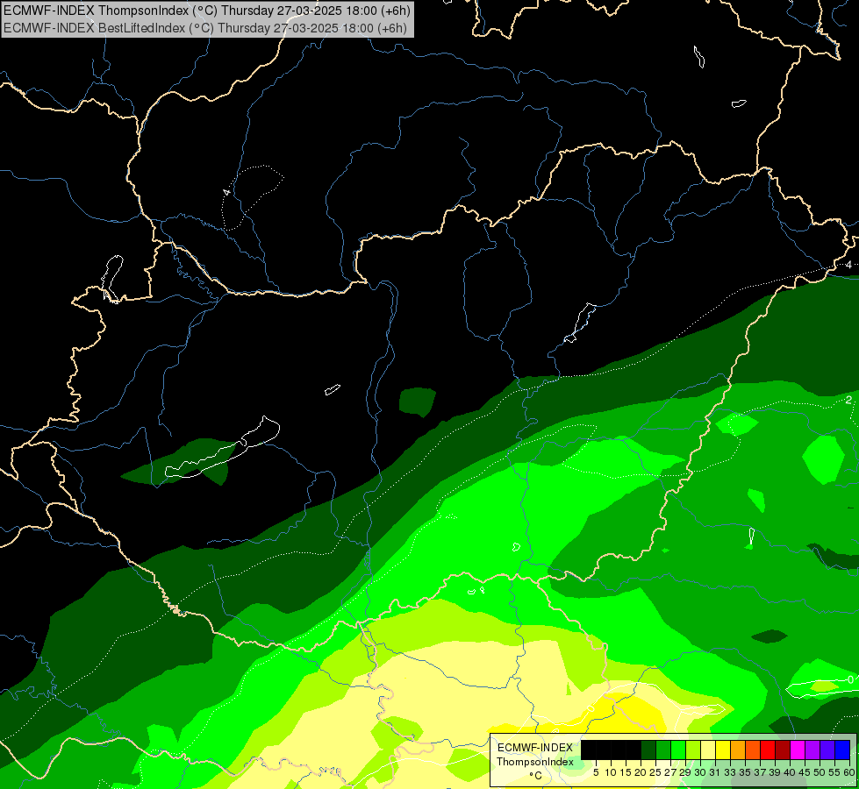Click the legend heading 'ECMWF-INDEX'

point(535,748)
